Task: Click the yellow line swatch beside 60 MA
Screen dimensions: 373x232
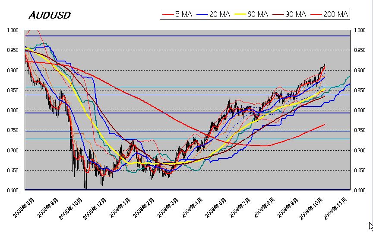Action: (240, 15)
